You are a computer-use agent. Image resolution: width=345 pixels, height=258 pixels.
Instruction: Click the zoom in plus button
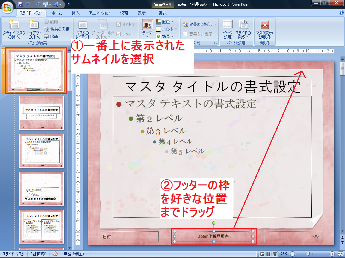tap(332, 254)
